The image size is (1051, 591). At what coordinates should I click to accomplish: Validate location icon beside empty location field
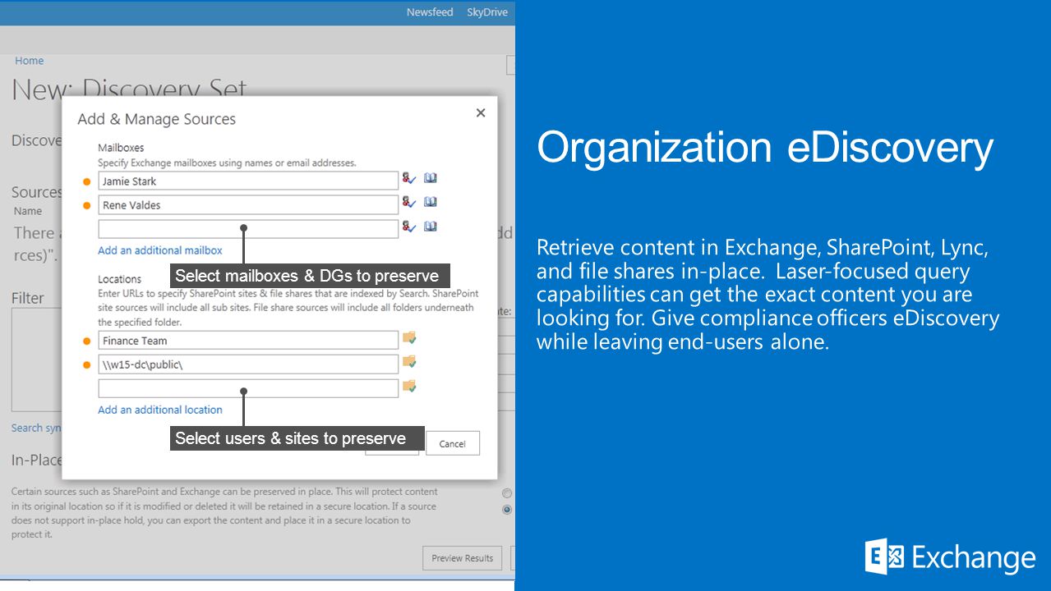point(409,386)
